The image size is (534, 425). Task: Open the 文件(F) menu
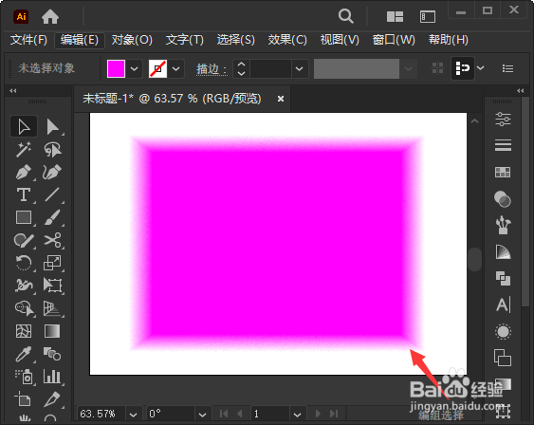[28, 40]
